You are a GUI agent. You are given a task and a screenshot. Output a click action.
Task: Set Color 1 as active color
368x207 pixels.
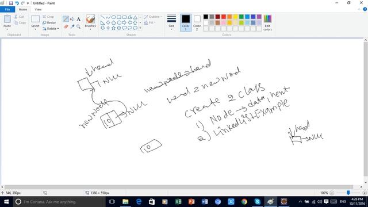[x=186, y=22]
